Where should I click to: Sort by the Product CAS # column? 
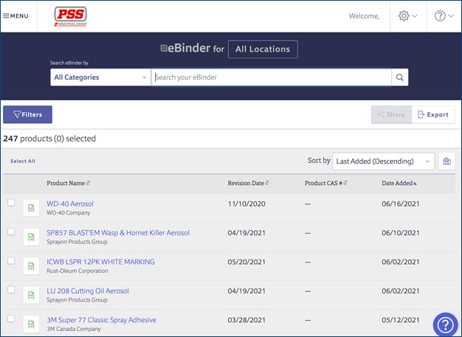(x=326, y=183)
